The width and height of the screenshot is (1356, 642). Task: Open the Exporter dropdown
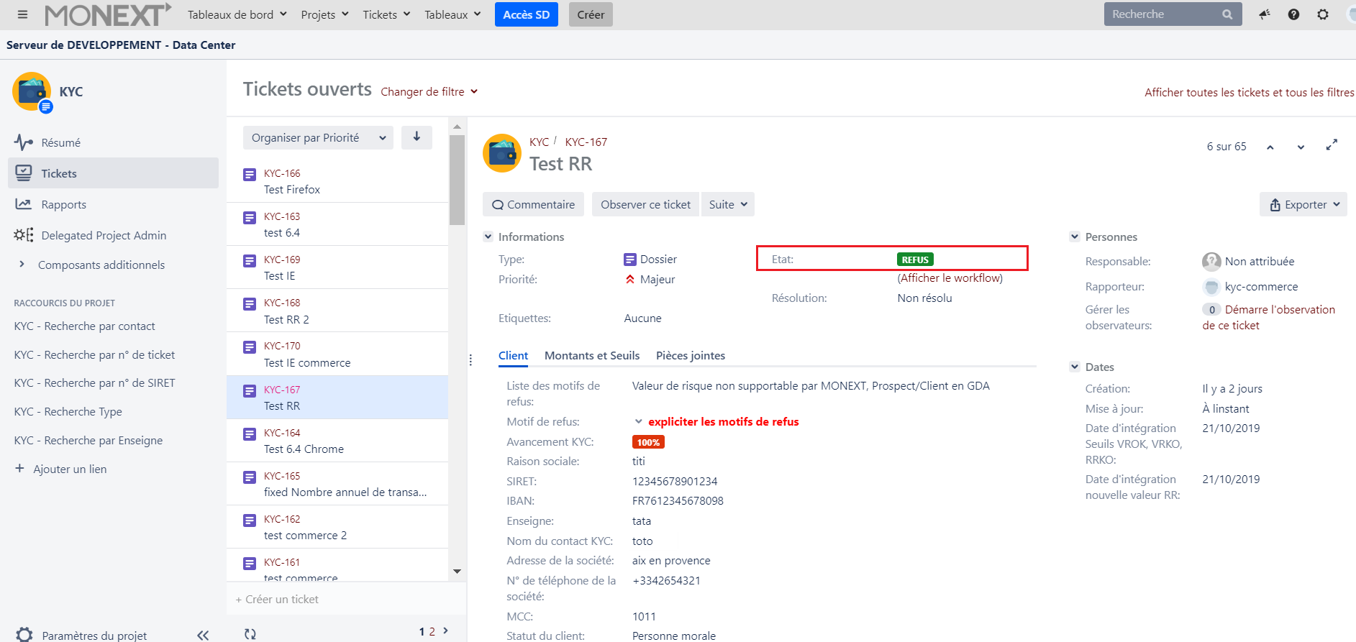(1303, 204)
